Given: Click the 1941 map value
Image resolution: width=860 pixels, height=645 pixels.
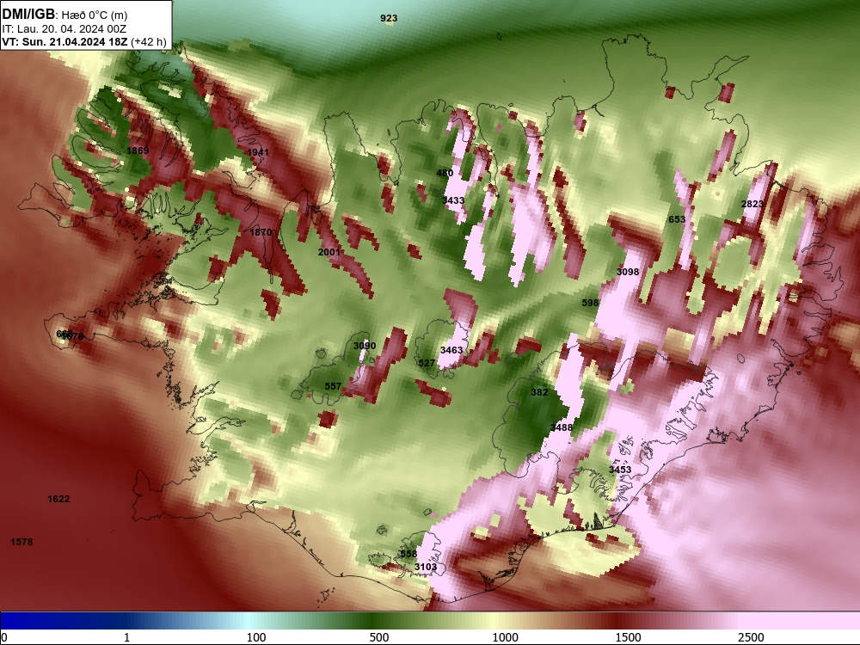Looking at the screenshot, I should tap(258, 152).
